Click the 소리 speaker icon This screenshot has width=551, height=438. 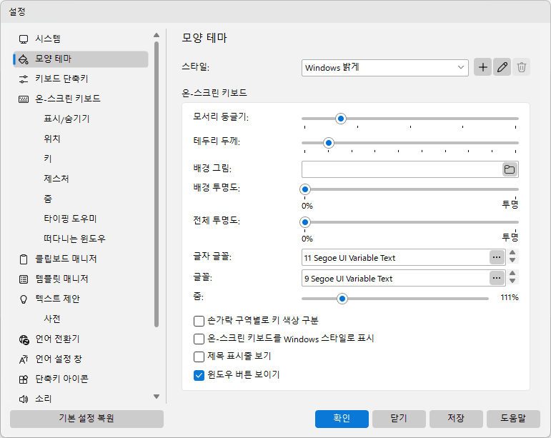[x=24, y=399]
